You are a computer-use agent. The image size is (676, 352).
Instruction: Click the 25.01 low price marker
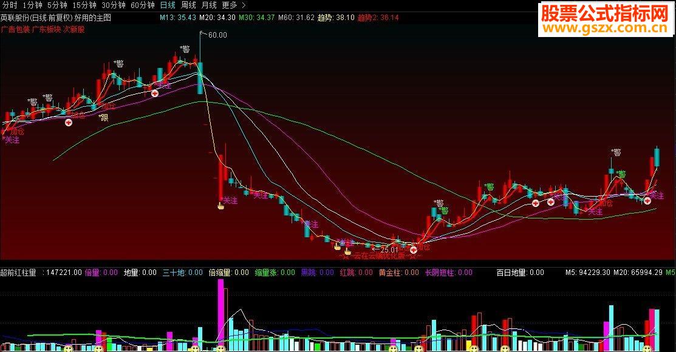pos(389,250)
